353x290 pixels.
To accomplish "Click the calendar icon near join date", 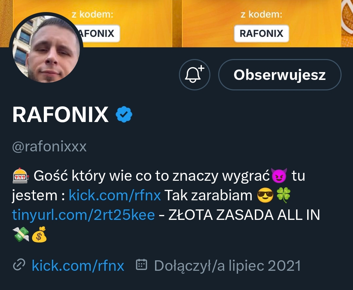I will [141, 265].
